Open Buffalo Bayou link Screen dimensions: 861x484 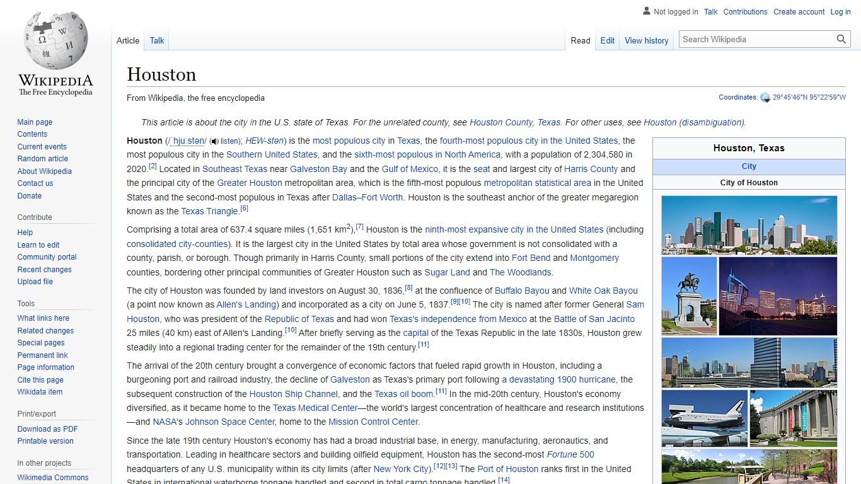(522, 291)
